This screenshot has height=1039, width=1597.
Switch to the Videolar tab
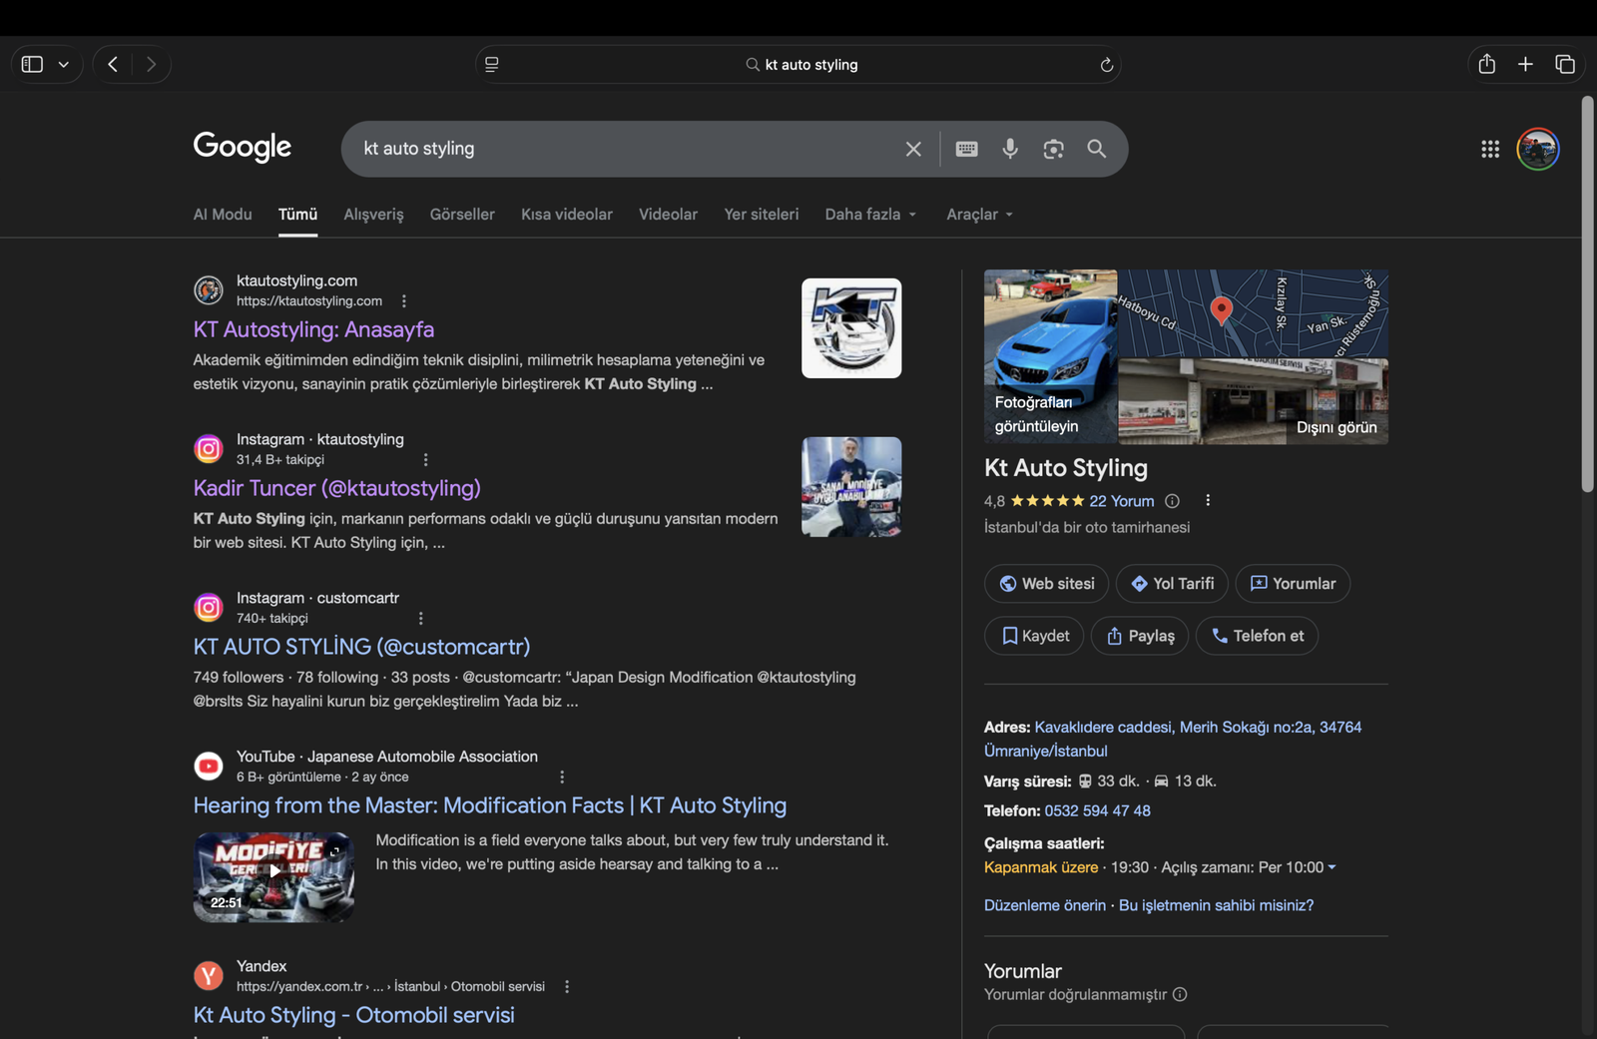coord(668,215)
